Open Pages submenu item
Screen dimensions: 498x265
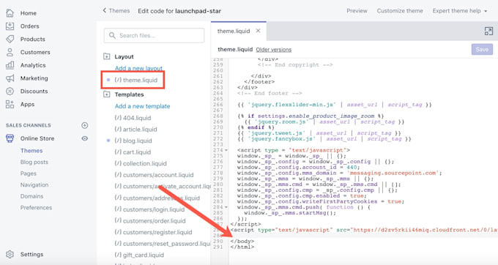pyautogui.click(x=29, y=173)
